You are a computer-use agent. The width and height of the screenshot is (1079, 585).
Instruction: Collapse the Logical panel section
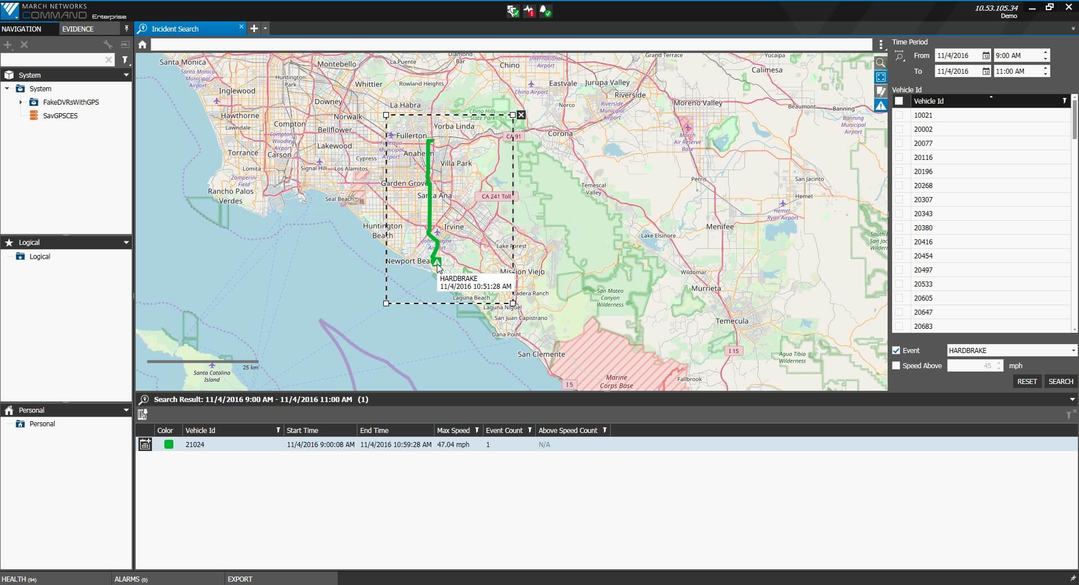(x=126, y=243)
